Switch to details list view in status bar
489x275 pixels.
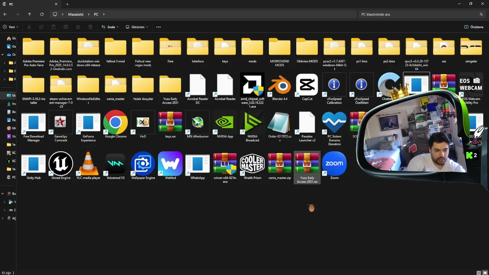479,272
